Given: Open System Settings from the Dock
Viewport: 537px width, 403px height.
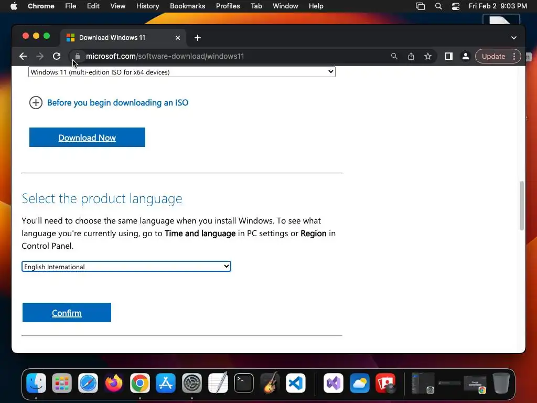Looking at the screenshot, I should pos(192,383).
